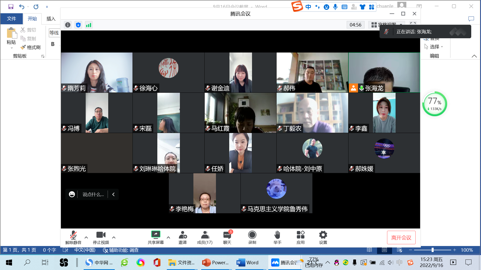The image size is (481, 270).
Task: Click the Raise Hand (举手) icon
Action: (x=277, y=235)
